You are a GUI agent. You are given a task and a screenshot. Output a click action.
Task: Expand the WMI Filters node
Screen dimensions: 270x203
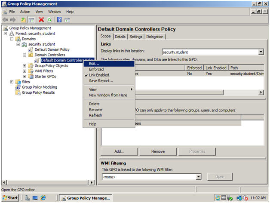[25, 71]
